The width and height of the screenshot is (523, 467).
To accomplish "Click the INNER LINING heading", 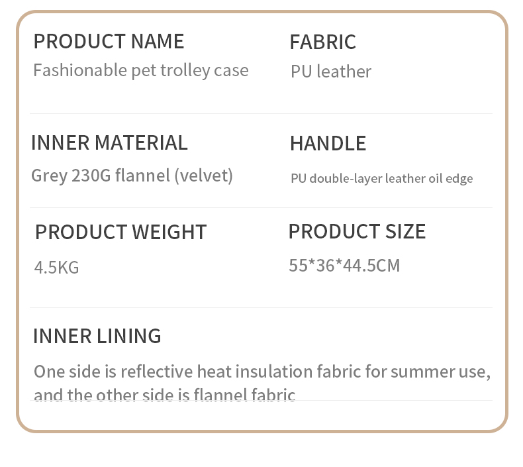I will tap(97, 336).
